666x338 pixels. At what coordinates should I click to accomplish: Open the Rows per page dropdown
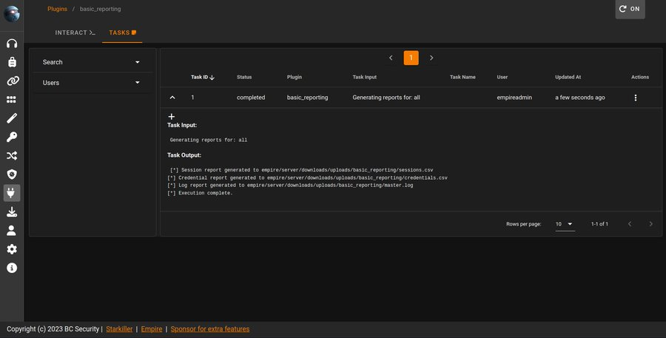coord(565,223)
